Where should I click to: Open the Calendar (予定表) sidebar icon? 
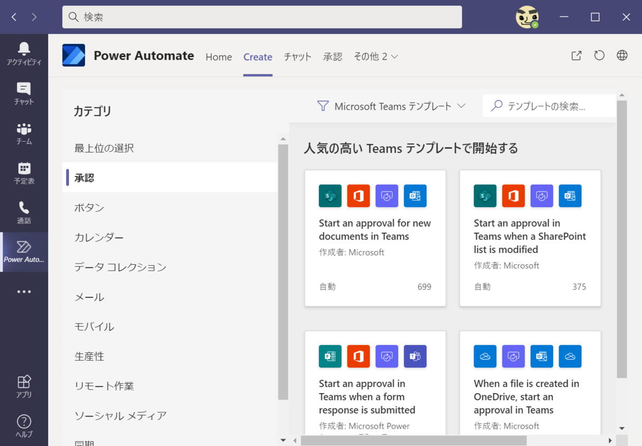(x=24, y=168)
